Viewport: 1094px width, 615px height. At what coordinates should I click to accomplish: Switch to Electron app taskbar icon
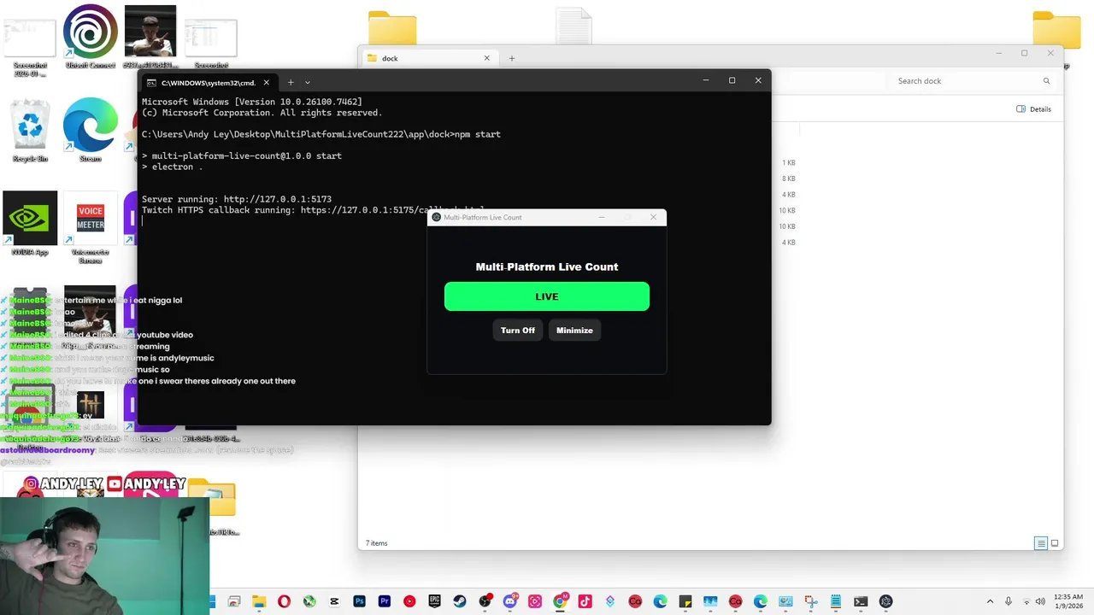[x=886, y=601]
